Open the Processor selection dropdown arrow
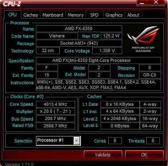Viewport: 168px width, 166px height. 77,141
